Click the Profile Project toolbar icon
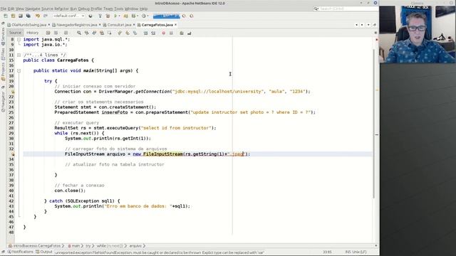Viewport: 456px width, 256px height. click(134, 16)
